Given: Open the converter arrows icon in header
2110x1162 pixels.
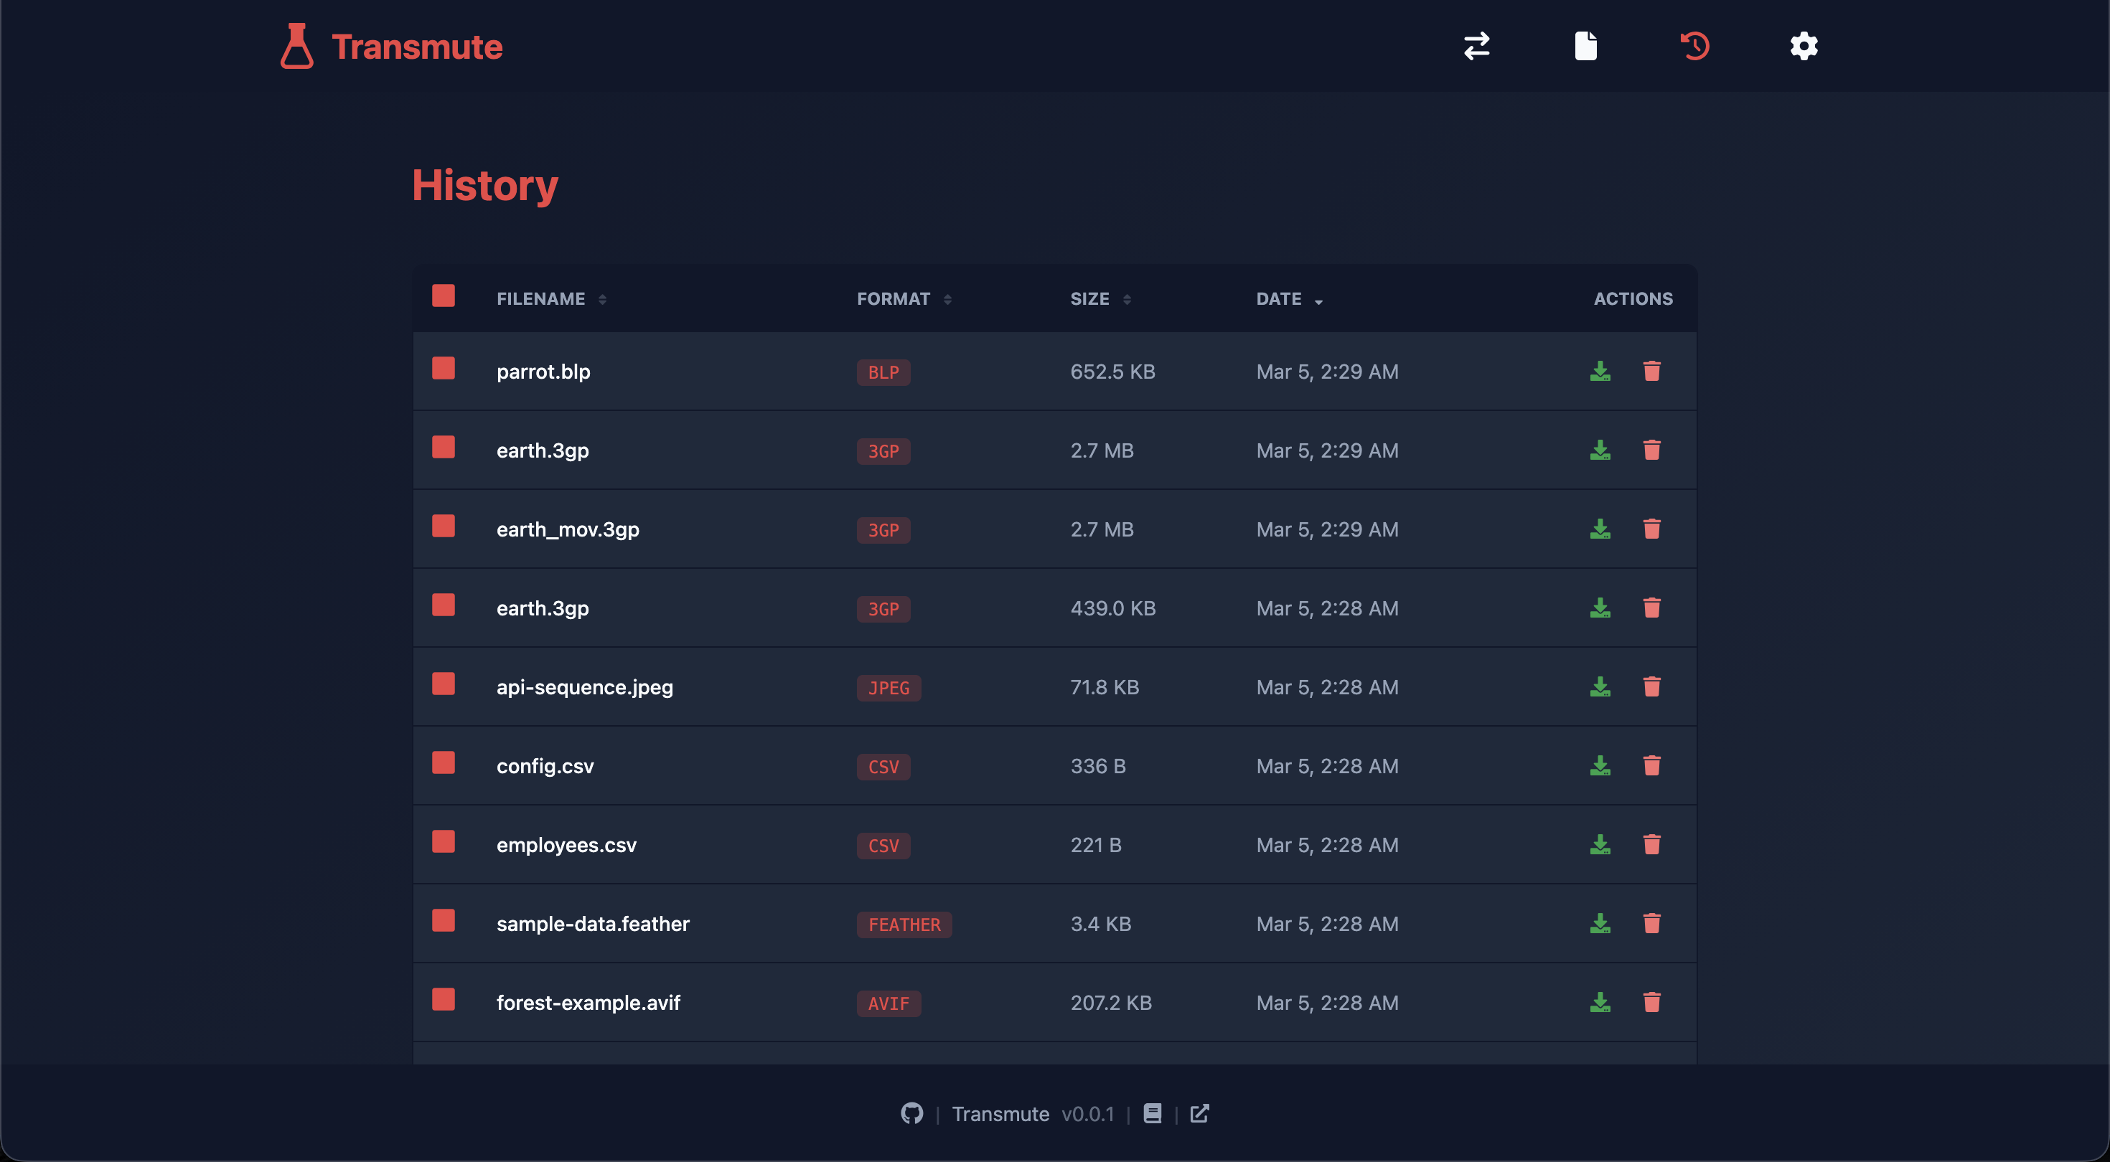Looking at the screenshot, I should [x=1476, y=46].
